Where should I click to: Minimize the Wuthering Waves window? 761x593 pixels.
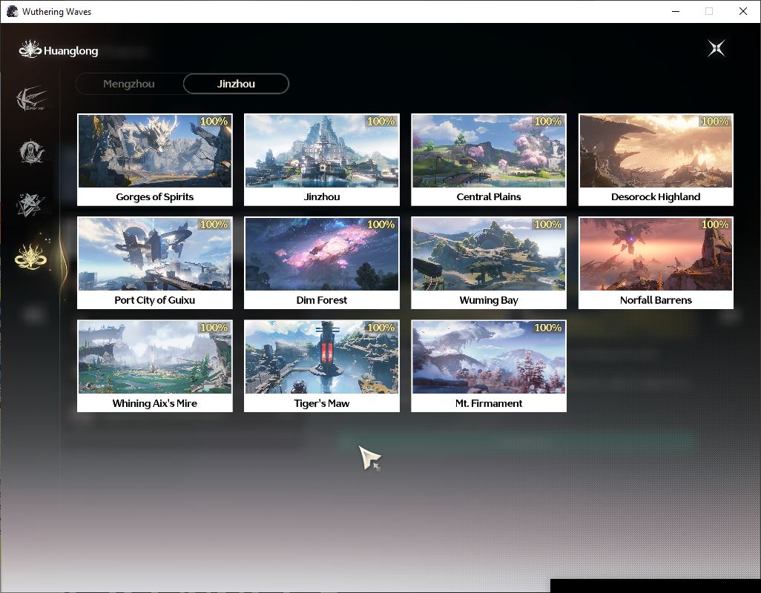coord(676,11)
